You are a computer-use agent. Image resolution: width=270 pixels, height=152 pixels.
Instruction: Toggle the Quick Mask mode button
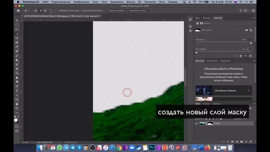click(17, 127)
